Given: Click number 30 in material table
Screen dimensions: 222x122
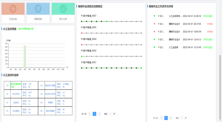Looking at the screenshot, I should (7, 94).
